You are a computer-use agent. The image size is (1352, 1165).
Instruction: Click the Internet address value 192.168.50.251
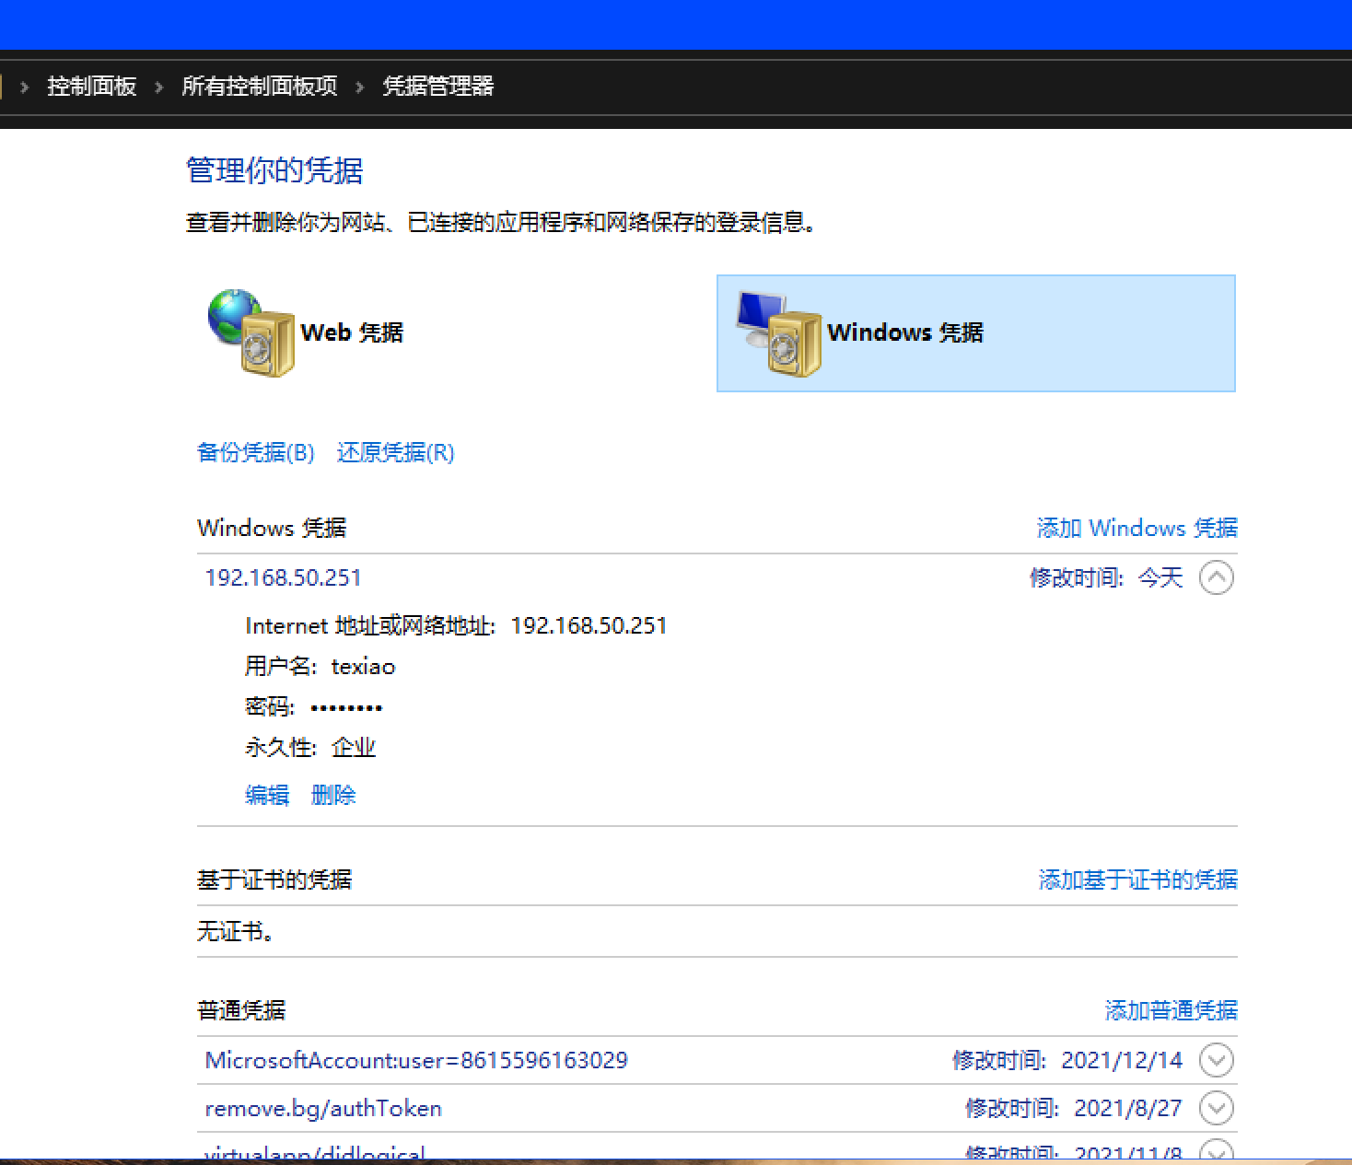(x=589, y=626)
